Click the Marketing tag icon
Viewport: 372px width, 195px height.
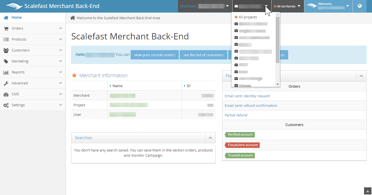pos(6,61)
